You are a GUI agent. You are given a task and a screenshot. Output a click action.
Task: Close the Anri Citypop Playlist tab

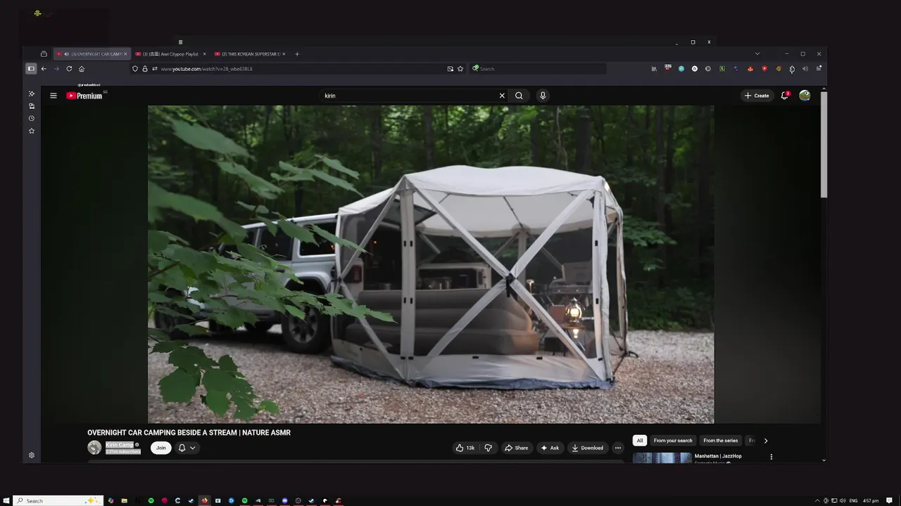coord(205,54)
